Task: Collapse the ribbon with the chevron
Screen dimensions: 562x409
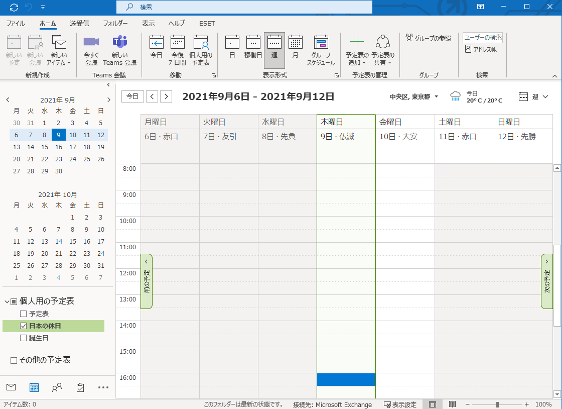Action: point(554,76)
